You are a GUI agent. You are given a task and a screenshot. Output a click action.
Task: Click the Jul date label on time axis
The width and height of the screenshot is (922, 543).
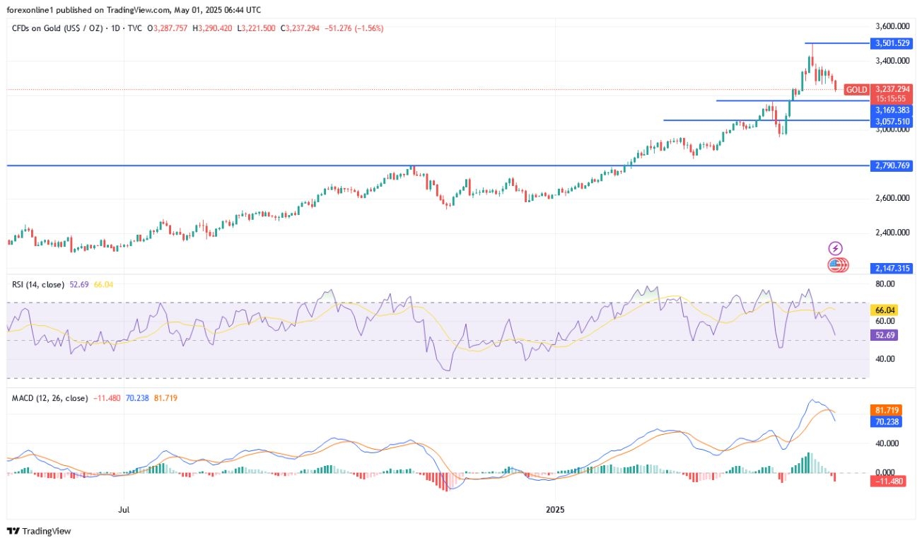coord(124,508)
